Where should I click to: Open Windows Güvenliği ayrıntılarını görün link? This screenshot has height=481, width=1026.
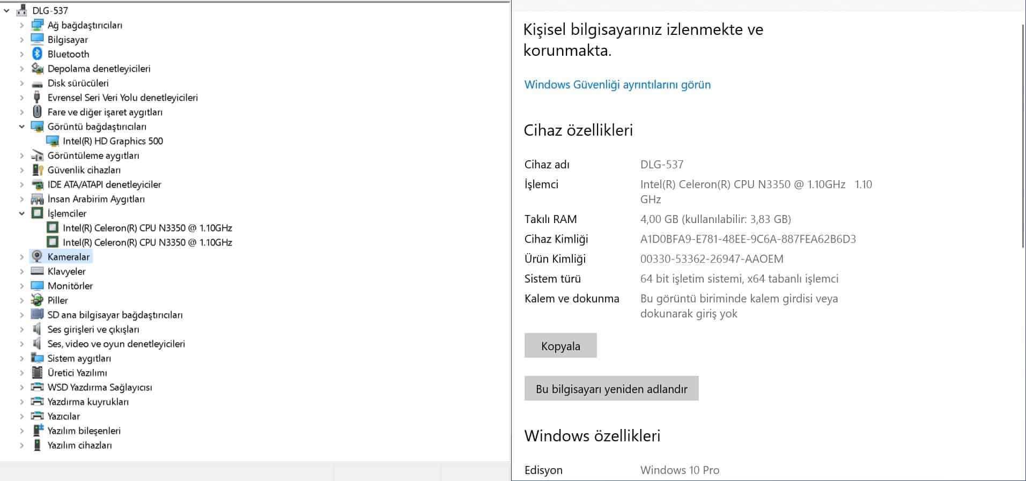[617, 84]
